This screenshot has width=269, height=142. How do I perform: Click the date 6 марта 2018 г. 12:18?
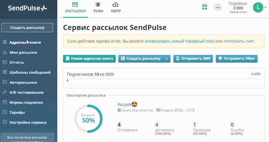pyautogui.click(x=177, y=110)
